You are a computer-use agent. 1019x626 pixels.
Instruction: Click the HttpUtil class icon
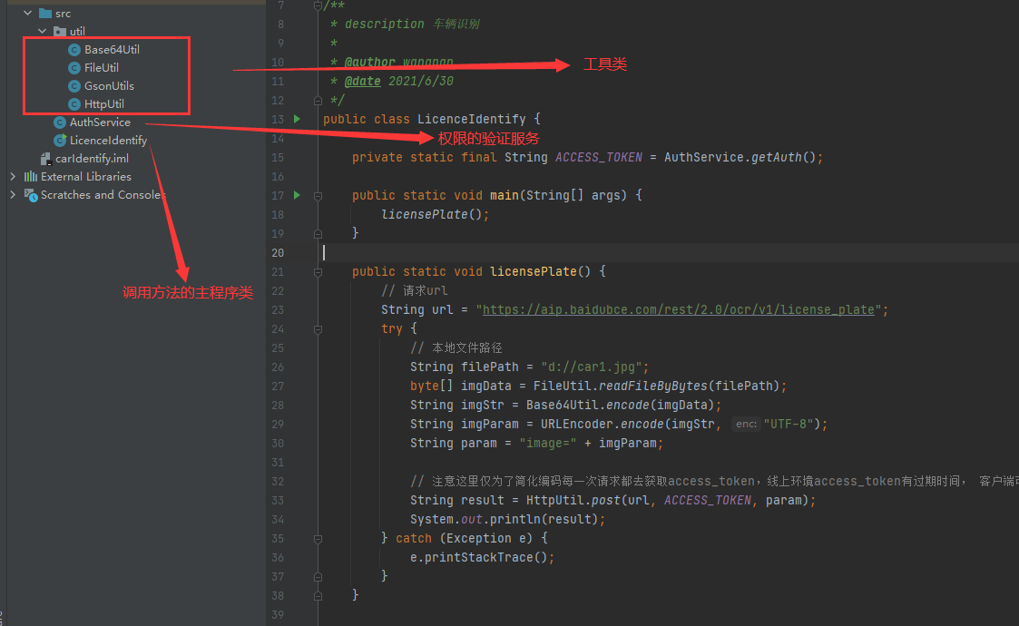click(74, 104)
